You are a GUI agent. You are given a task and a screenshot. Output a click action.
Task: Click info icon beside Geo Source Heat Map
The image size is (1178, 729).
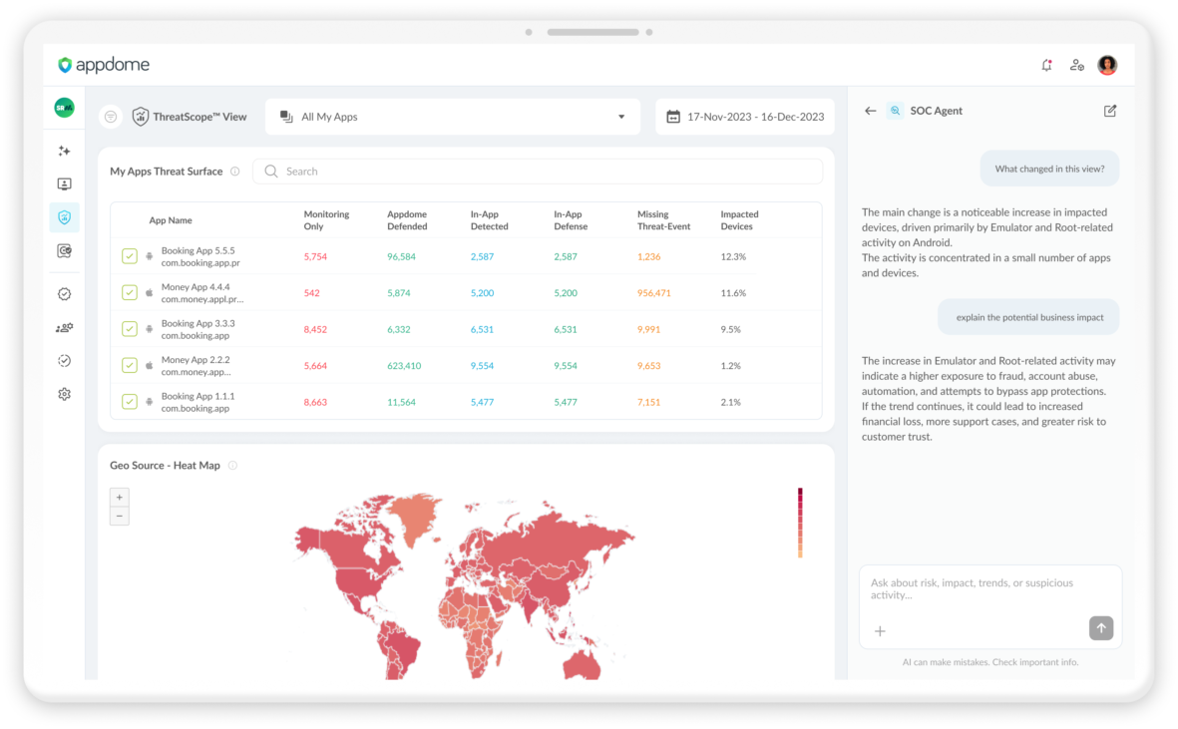[x=232, y=466]
